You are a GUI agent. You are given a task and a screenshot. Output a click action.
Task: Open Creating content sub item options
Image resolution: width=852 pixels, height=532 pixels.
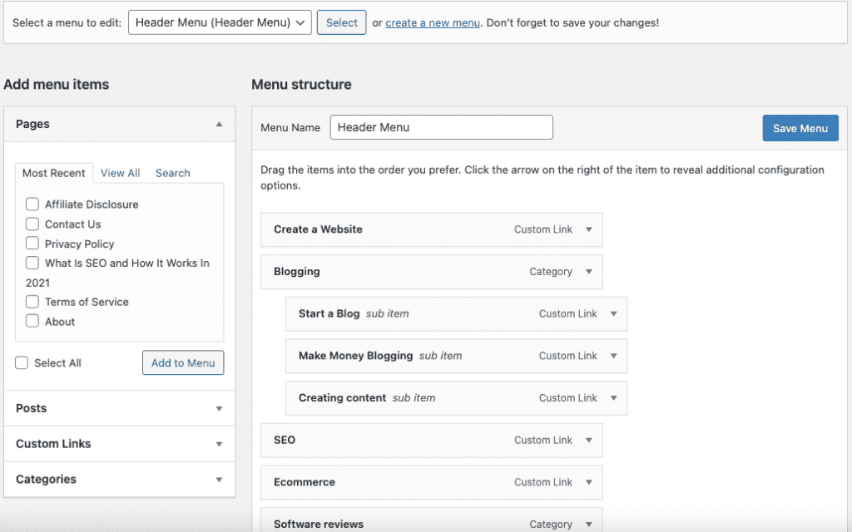click(x=614, y=398)
